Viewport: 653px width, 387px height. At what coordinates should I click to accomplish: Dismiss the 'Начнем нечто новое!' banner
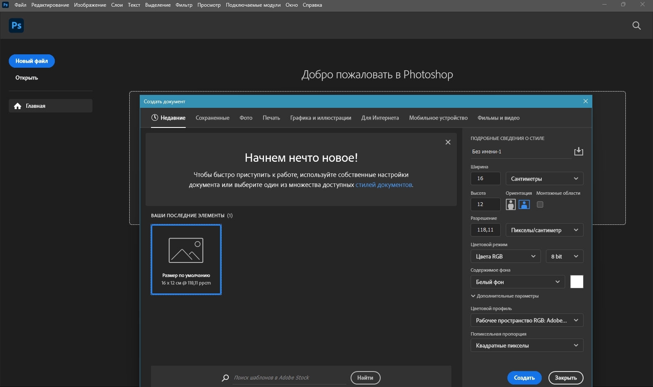point(448,142)
